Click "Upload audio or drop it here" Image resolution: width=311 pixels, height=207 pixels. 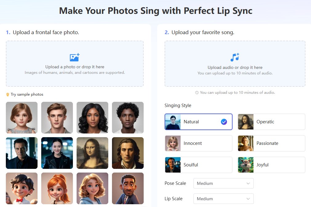(235, 67)
